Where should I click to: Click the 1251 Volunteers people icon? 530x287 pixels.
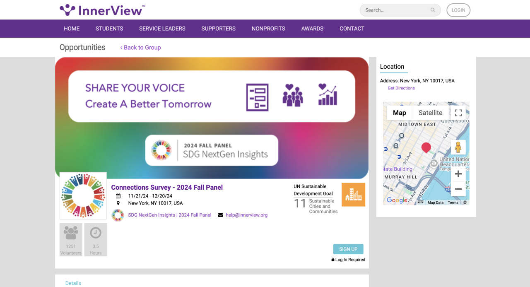point(71,233)
